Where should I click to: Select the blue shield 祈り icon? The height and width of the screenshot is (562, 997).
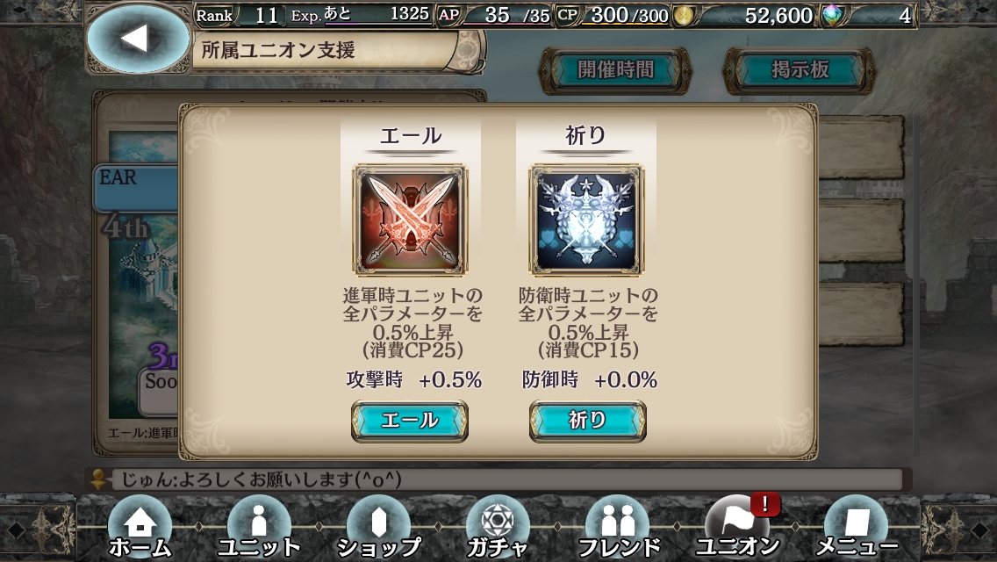click(586, 220)
